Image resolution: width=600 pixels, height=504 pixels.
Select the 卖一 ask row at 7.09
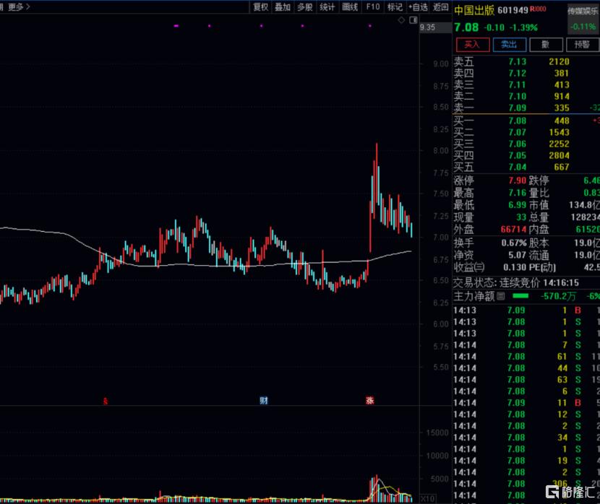526,108
